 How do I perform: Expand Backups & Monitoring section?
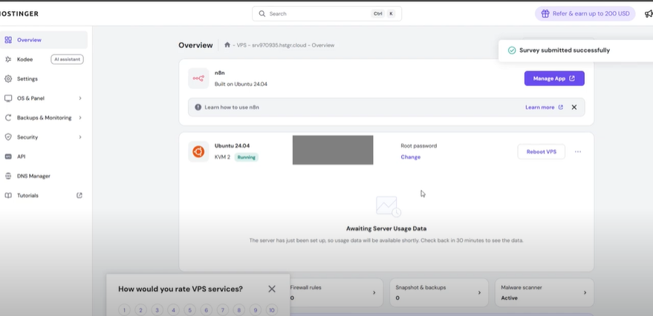(x=44, y=118)
